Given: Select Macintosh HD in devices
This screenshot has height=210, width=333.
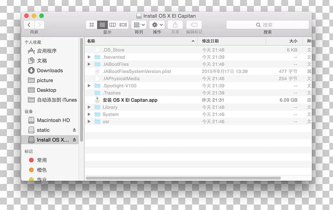Looking at the screenshot, I should click(49, 120).
